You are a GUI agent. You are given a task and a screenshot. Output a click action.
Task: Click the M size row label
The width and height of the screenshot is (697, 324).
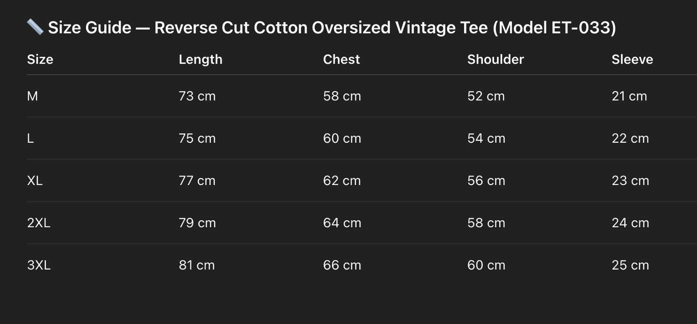[x=32, y=96]
